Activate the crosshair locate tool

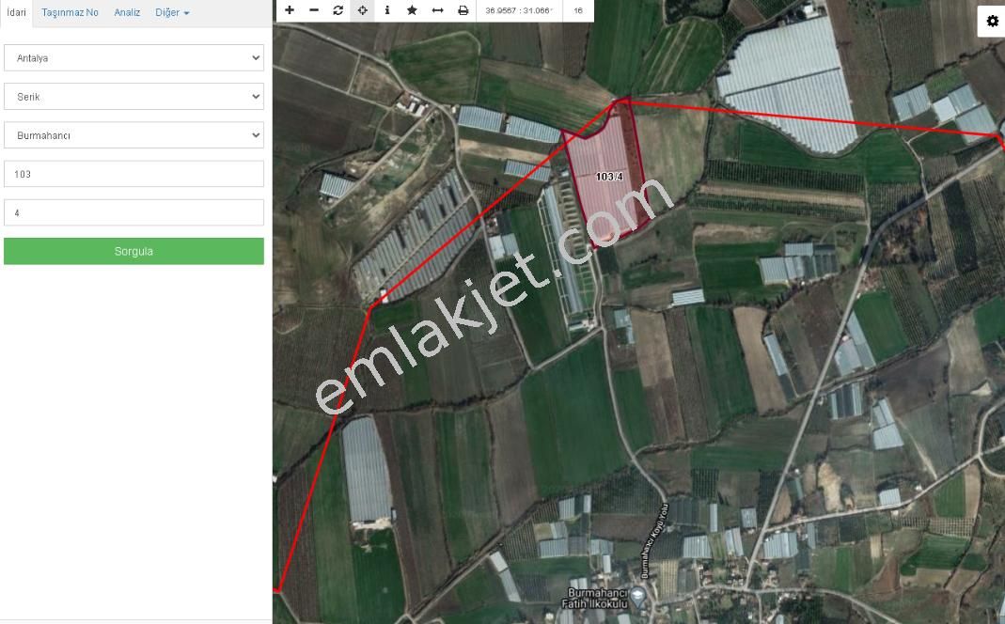[x=363, y=10]
